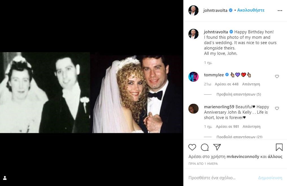
Task: Click the tagged people icon on photo
Action: 5,178
